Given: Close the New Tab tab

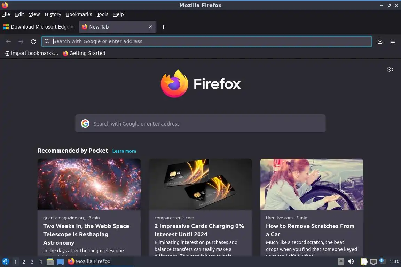Looking at the screenshot, I should pyautogui.click(x=150, y=27).
